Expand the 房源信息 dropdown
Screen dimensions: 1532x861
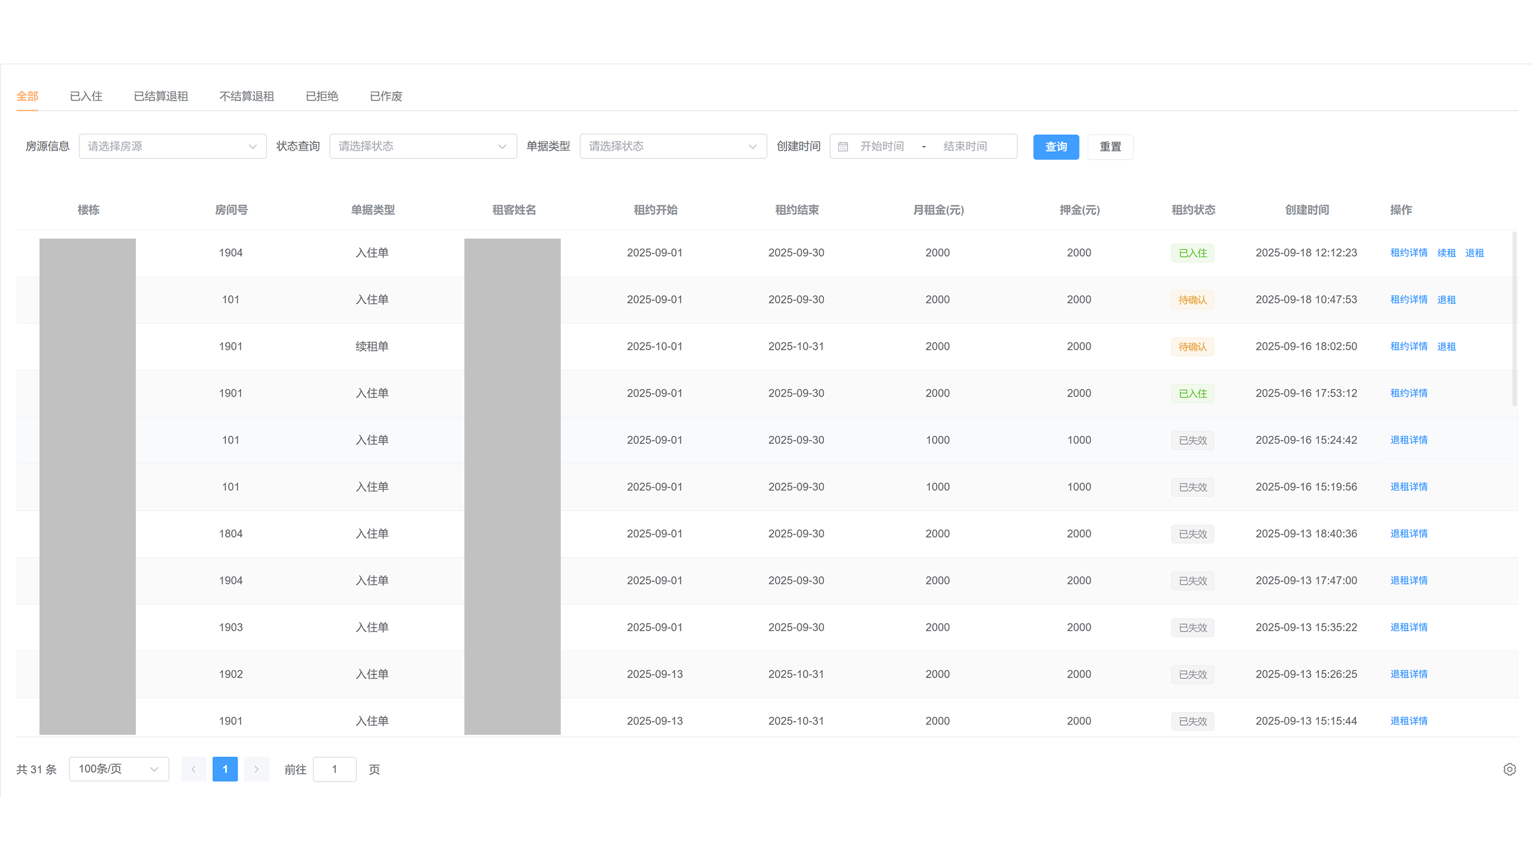(x=172, y=146)
